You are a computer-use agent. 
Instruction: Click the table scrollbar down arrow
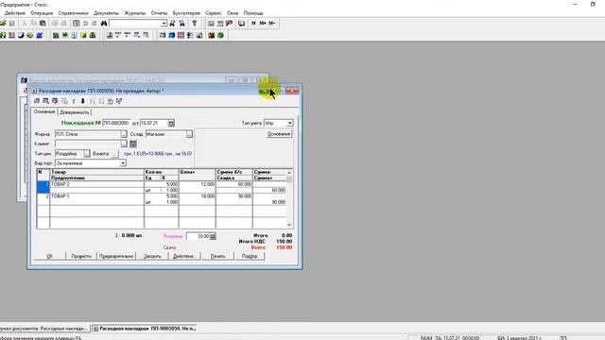[x=289, y=225]
